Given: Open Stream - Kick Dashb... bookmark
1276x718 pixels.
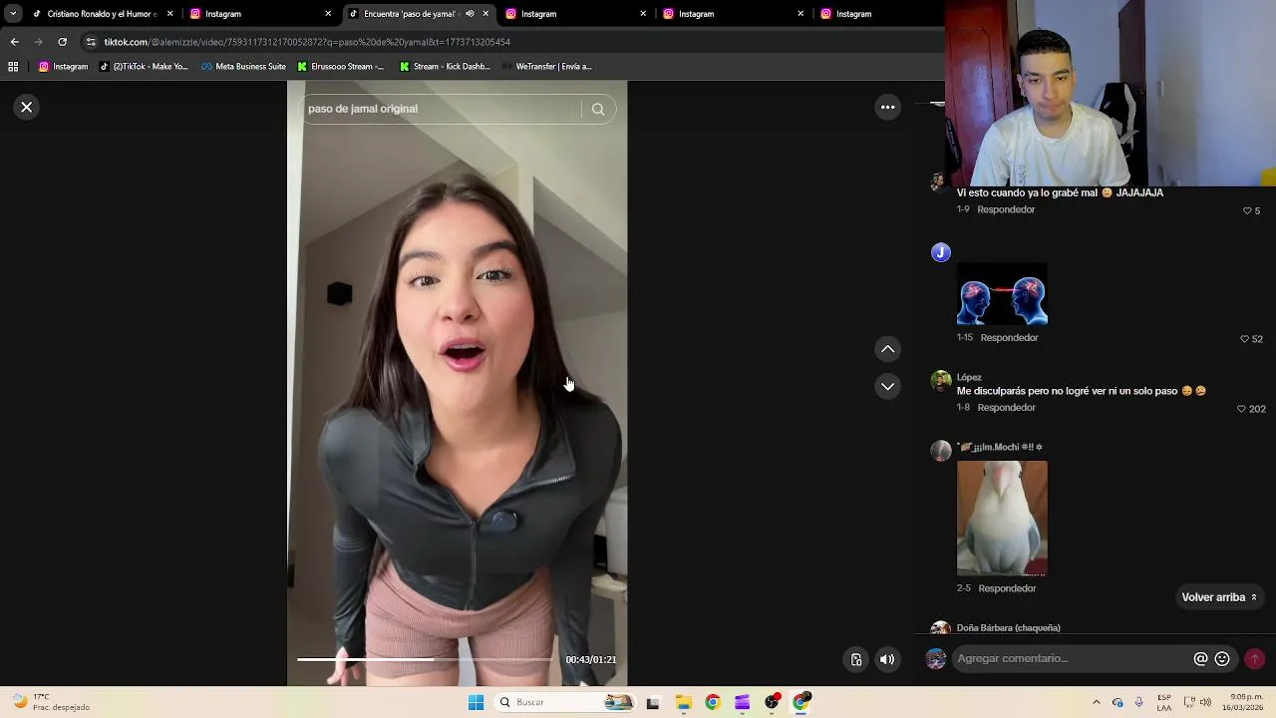Looking at the screenshot, I should pyautogui.click(x=445, y=67).
